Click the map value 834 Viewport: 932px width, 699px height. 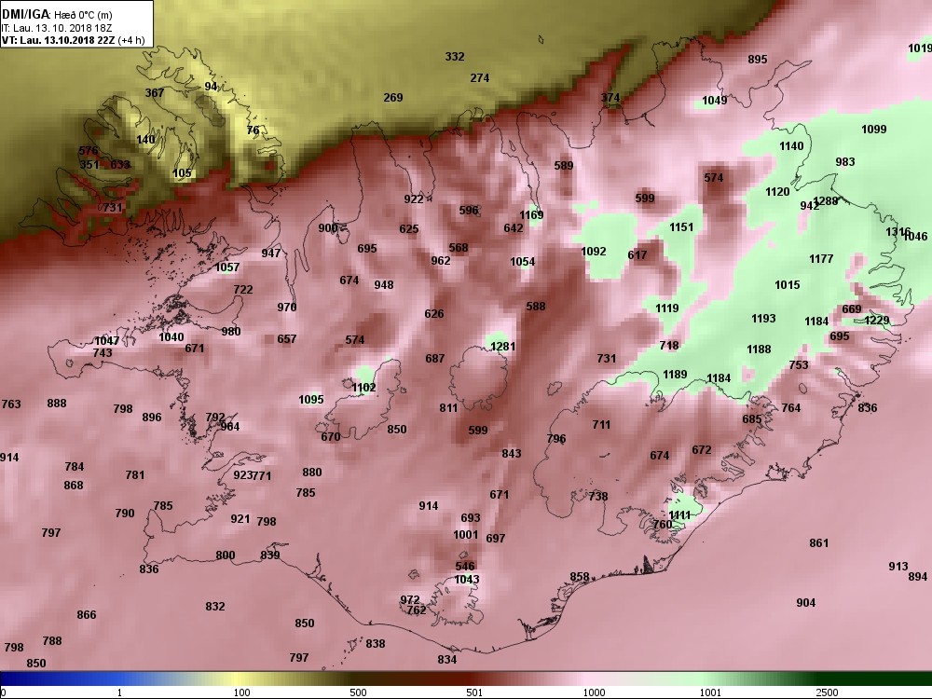pos(447,660)
